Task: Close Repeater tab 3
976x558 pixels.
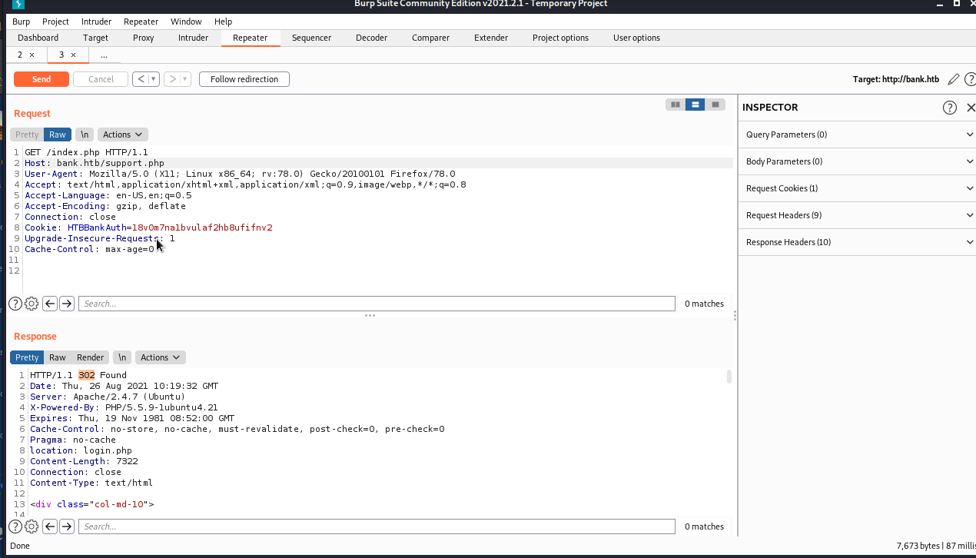Action: tap(73, 55)
